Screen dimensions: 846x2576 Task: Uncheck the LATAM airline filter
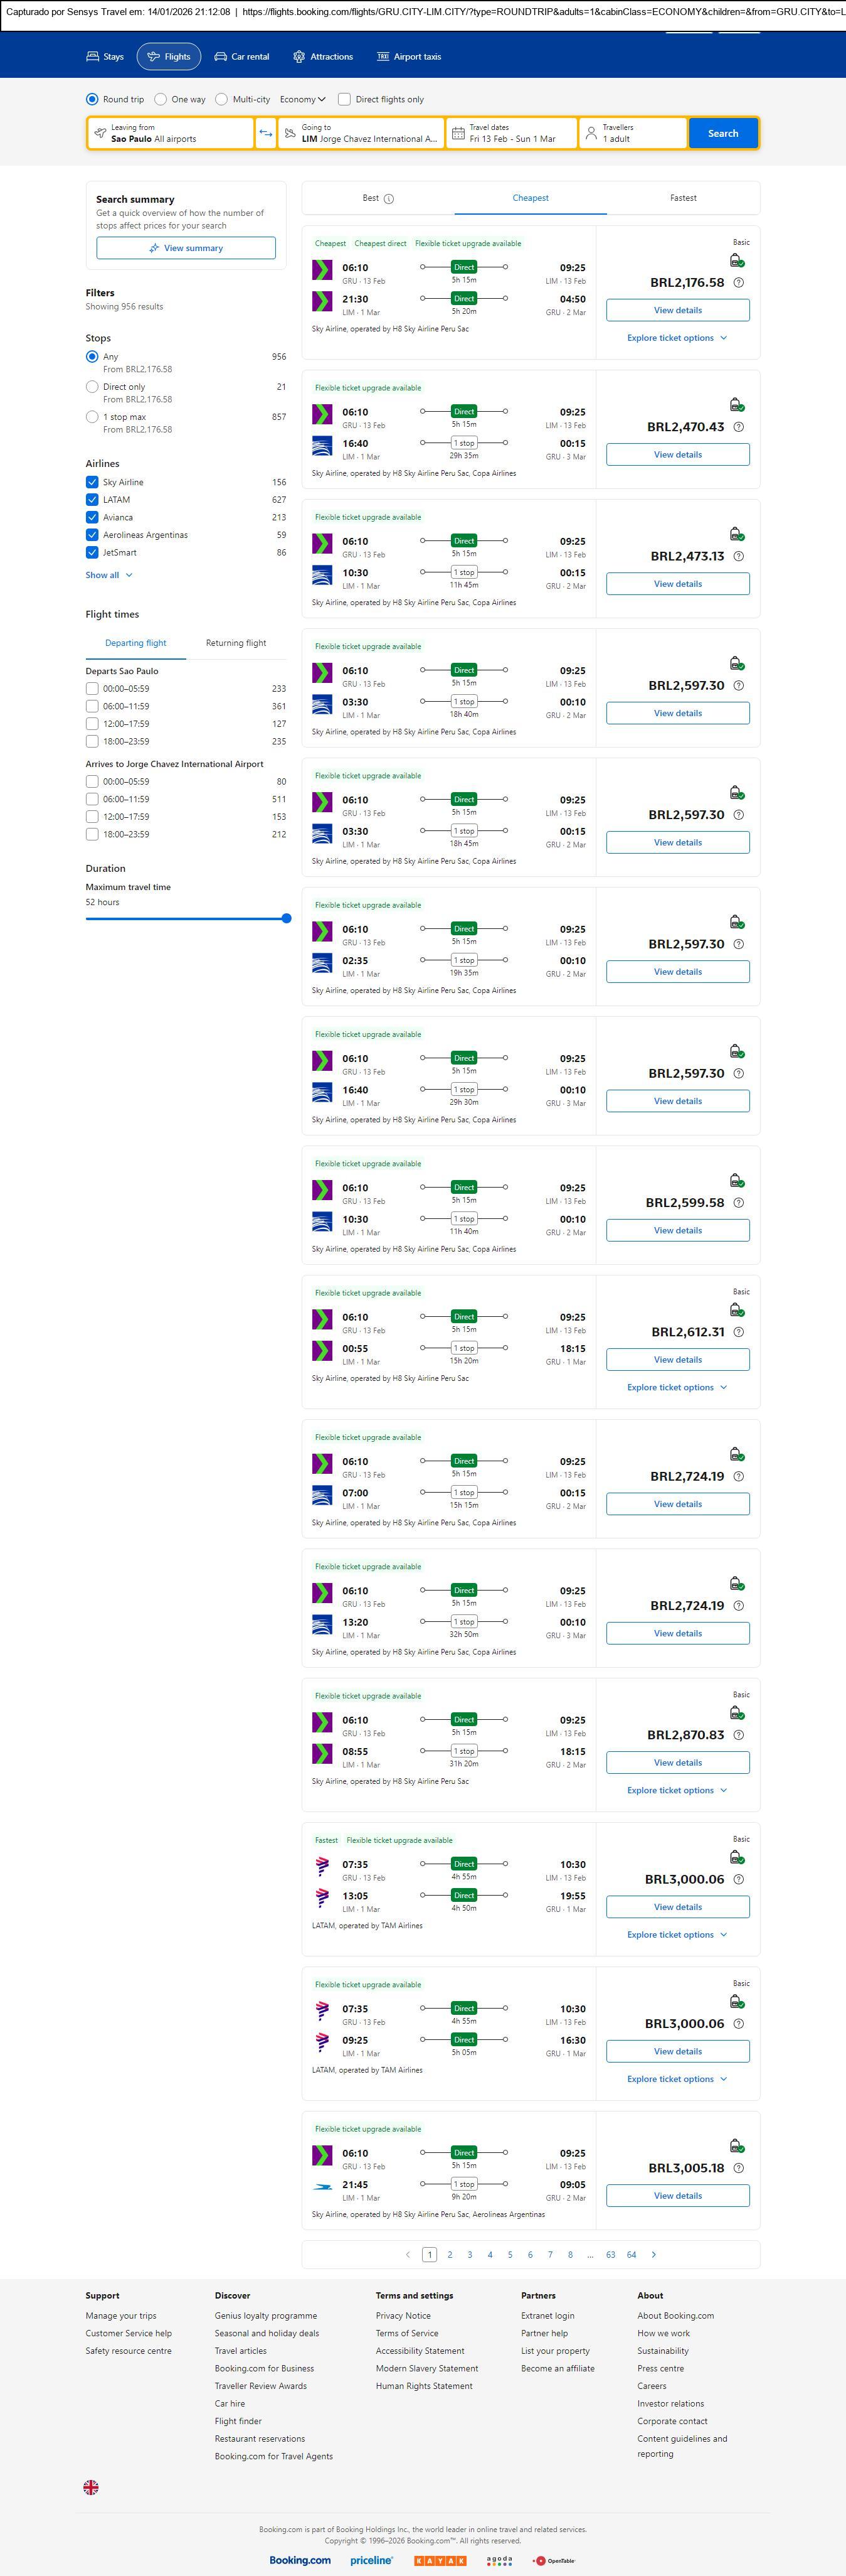(x=92, y=500)
